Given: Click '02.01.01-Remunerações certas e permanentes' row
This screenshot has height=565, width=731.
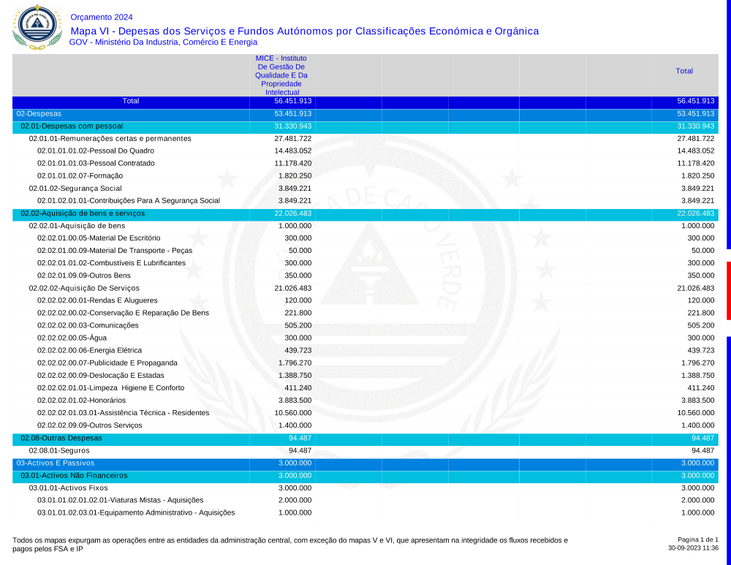Looking at the screenshot, I should (110, 139).
